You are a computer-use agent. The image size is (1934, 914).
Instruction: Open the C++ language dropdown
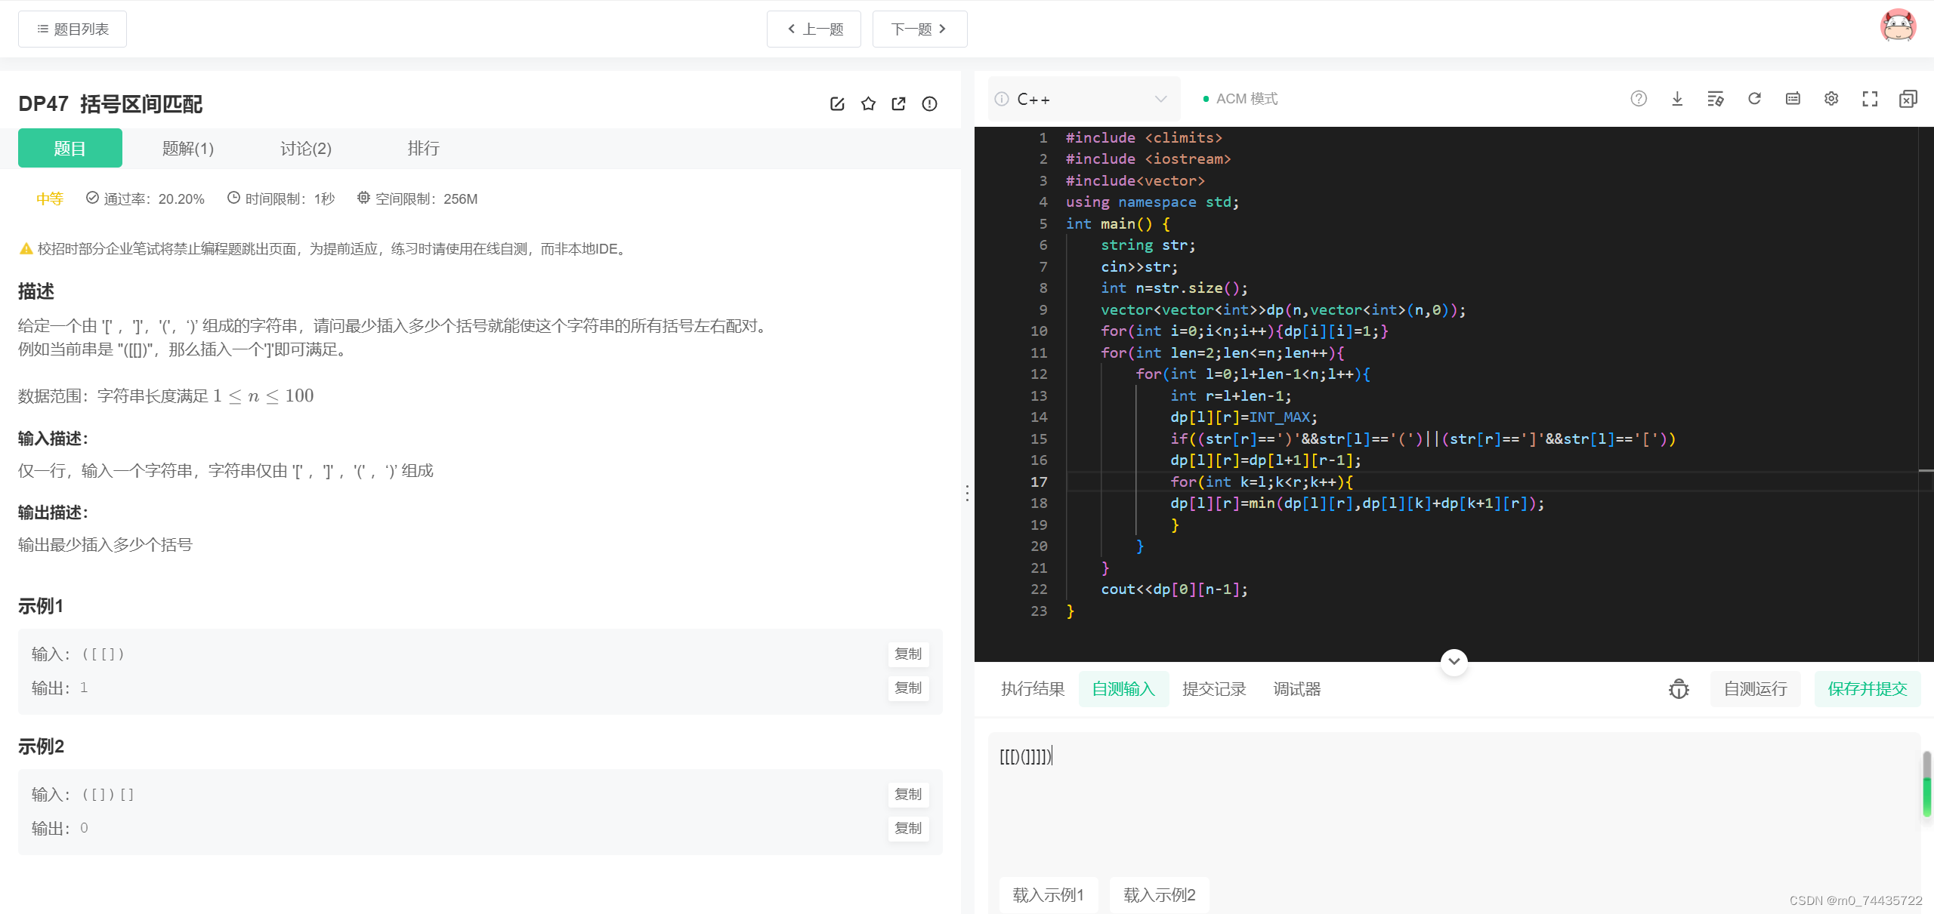click(x=1083, y=99)
